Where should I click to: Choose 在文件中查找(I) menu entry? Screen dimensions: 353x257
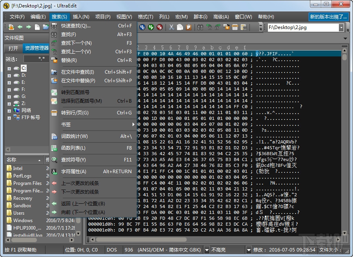click(x=93, y=72)
